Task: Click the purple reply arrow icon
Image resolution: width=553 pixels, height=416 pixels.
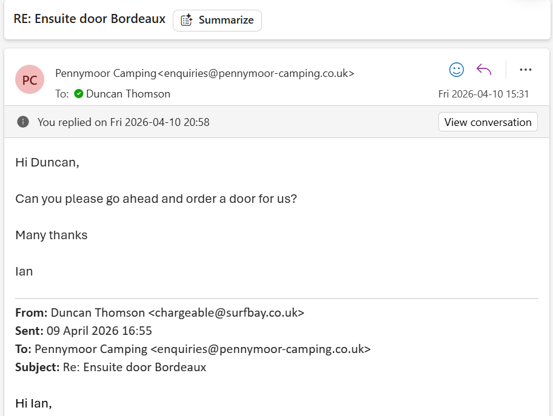Action: tap(484, 70)
